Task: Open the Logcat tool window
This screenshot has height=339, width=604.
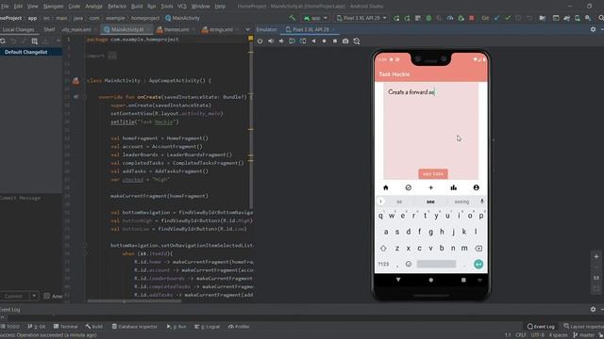Action: (x=208, y=327)
